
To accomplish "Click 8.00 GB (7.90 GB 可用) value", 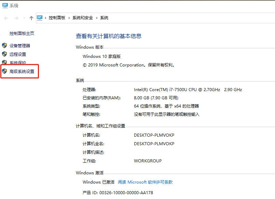I will (x=156, y=98).
